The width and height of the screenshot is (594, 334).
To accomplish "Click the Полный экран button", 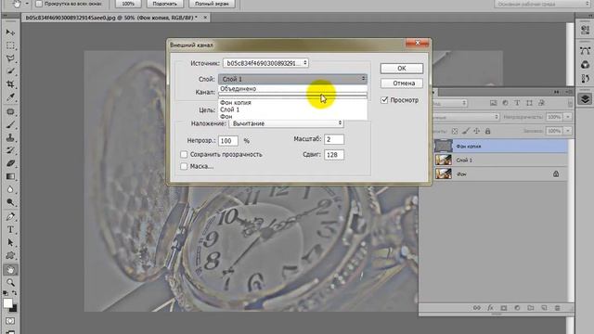I will [212, 4].
